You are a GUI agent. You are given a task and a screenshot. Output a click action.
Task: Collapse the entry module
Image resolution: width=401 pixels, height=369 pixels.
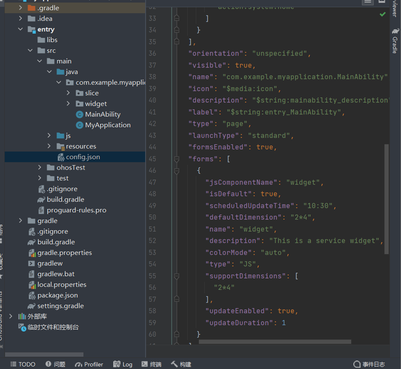pos(20,29)
